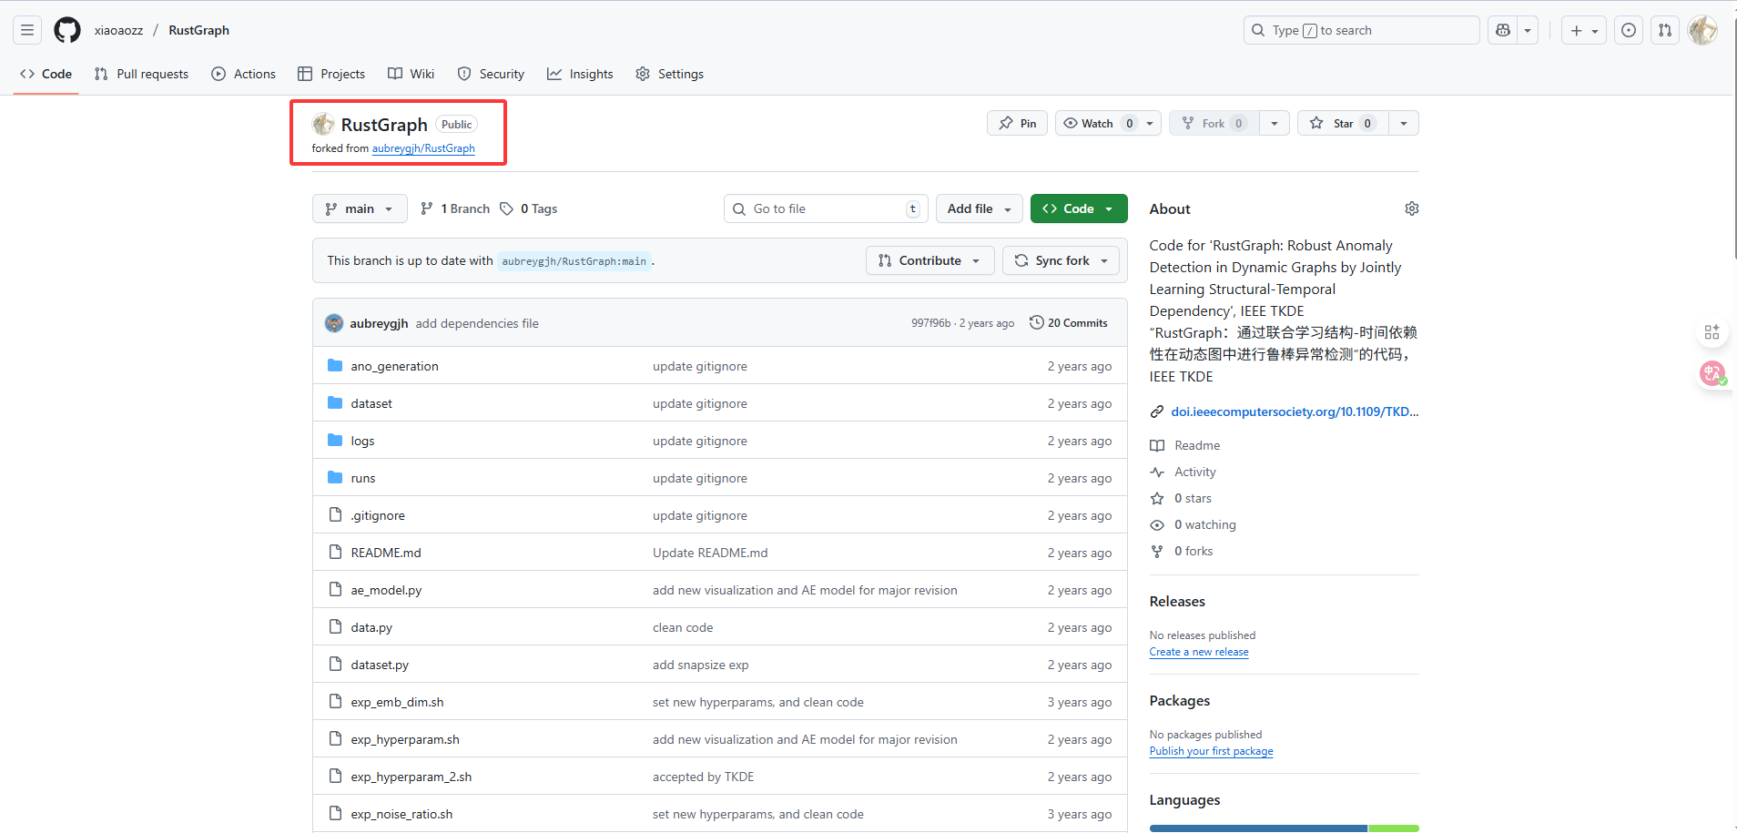Open exp_emb_dim.sh file

tap(397, 702)
